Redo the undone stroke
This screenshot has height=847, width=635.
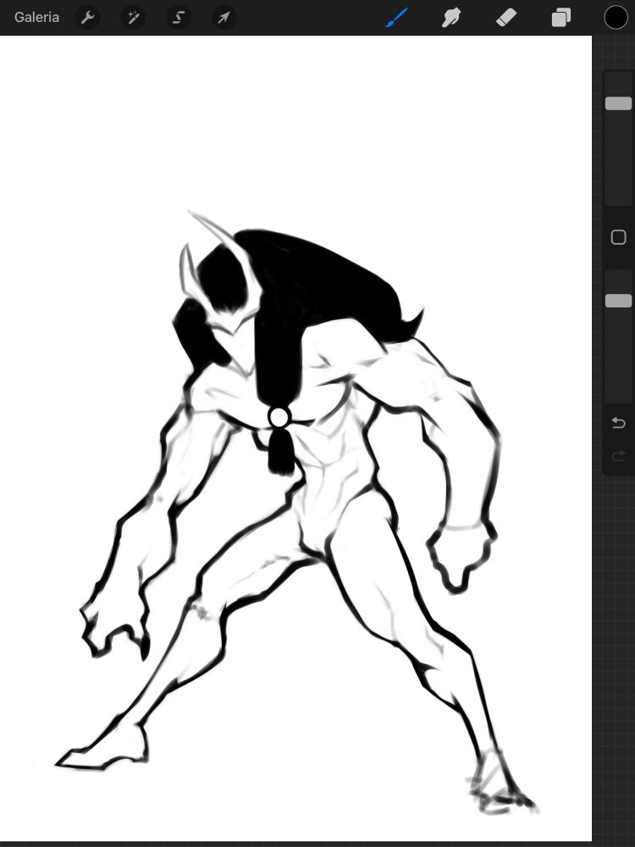point(618,457)
